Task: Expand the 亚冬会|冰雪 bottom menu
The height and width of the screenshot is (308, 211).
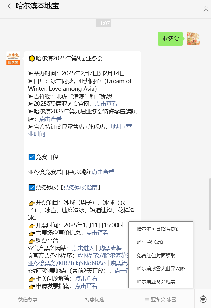Action: point(161,300)
